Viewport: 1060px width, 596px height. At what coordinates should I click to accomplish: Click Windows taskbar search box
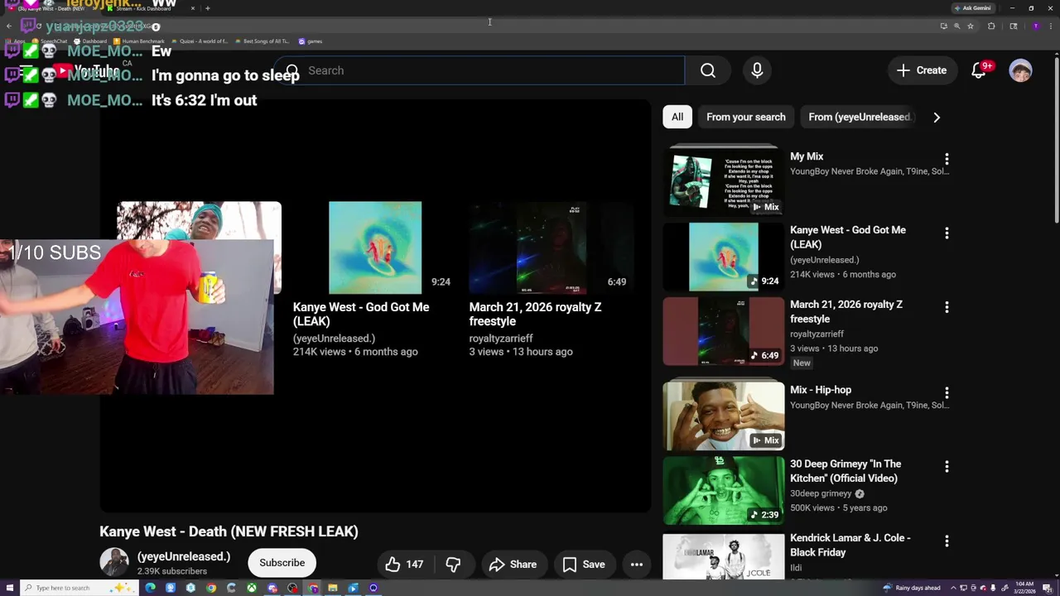pos(79,589)
